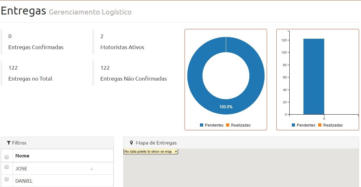The width and height of the screenshot is (361, 187).
Task: Toggle Realizadas legend swatch under the bar chart
Action: 320,125
